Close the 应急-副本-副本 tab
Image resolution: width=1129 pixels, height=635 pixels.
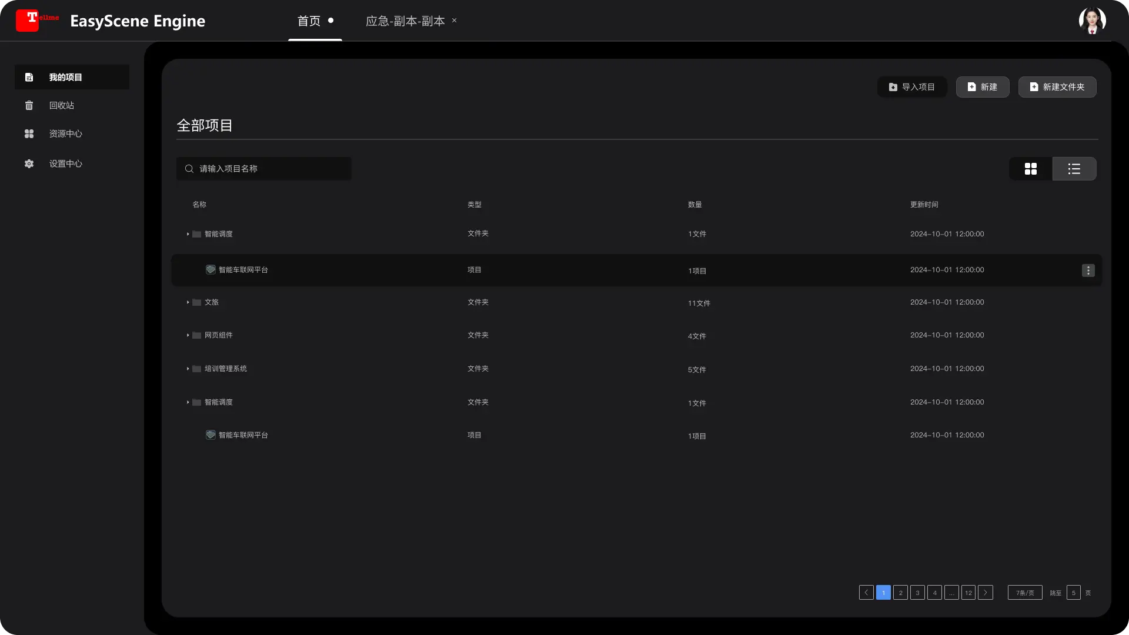coord(454,21)
